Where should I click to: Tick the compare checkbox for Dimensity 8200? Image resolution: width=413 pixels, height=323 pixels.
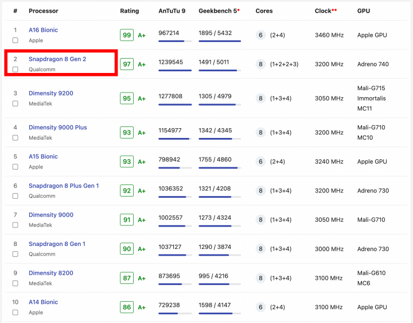point(15,283)
